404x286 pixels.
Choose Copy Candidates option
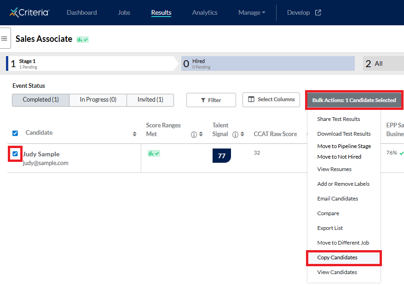[x=344, y=257]
